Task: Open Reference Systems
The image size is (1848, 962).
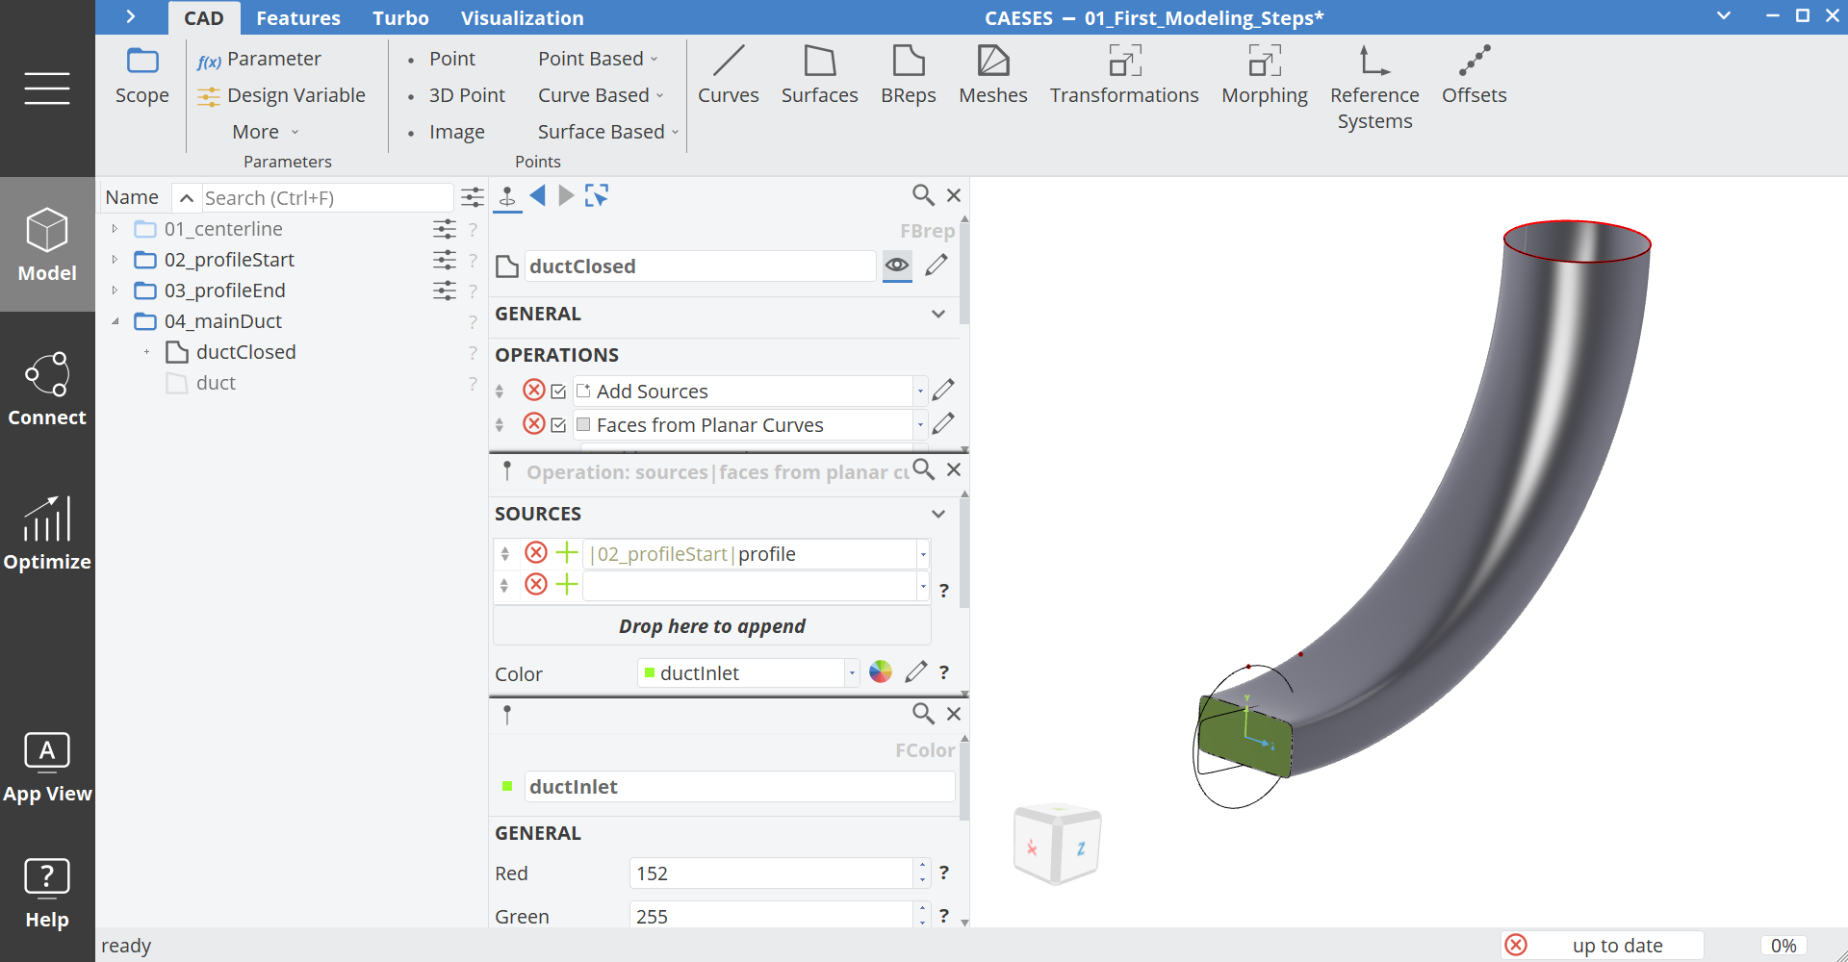Action: tap(1373, 75)
